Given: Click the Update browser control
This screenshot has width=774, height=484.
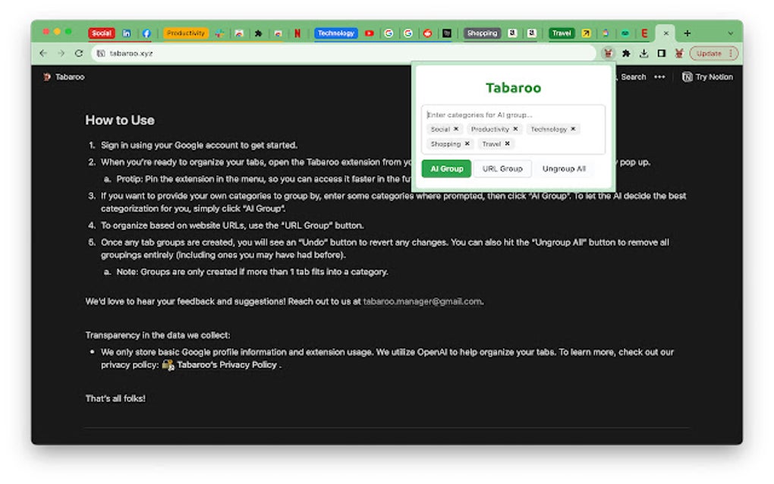Looking at the screenshot, I should (x=706, y=53).
